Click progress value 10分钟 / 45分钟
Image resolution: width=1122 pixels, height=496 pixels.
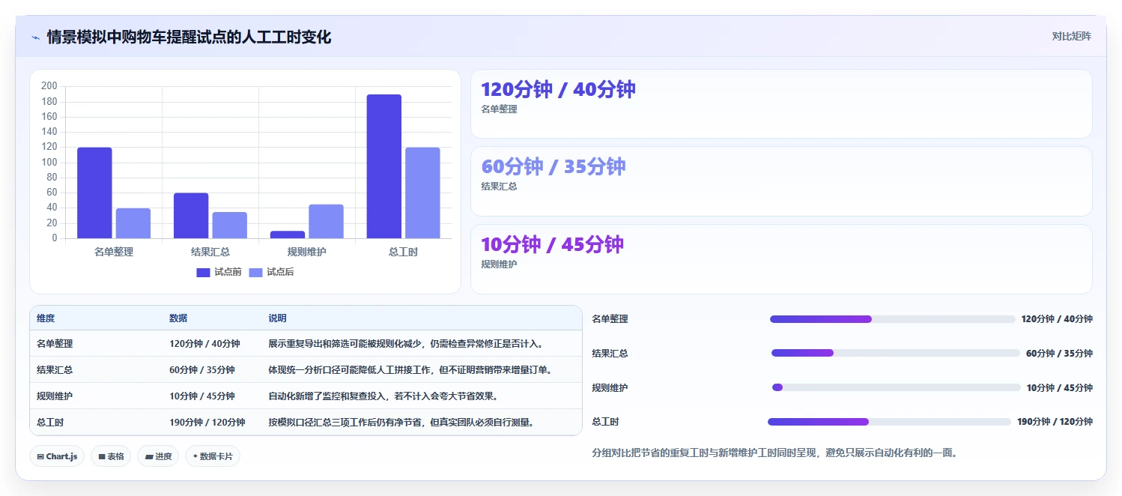1059,388
